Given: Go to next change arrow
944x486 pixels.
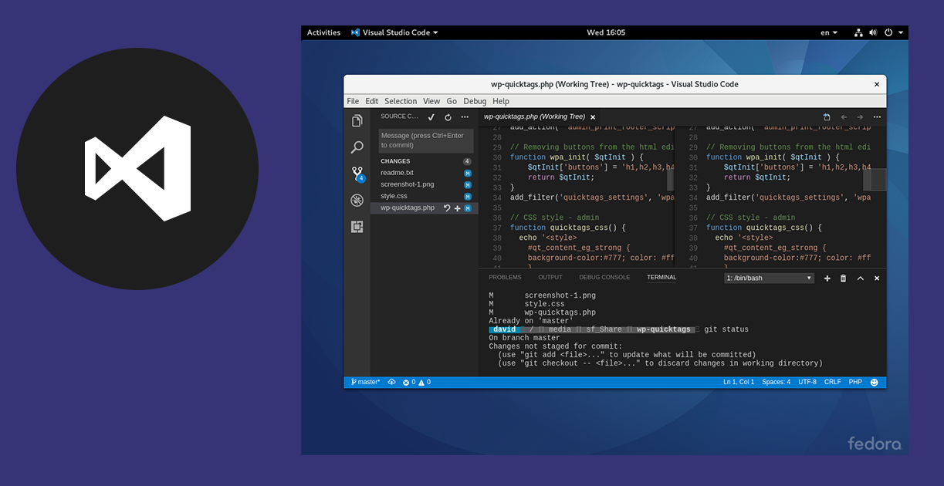Looking at the screenshot, I should [860, 117].
